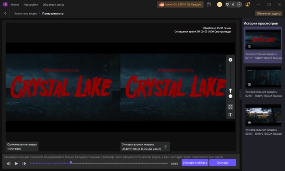Screen dimensions: 285x171
Task: Click the 14/45 frame counter
Action: pos(174,164)
